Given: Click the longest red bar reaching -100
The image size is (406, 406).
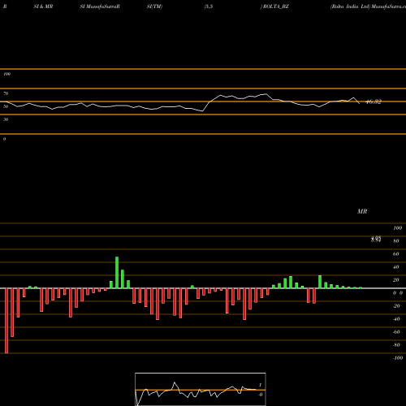Looking at the screenshot, I should tap(6, 321).
